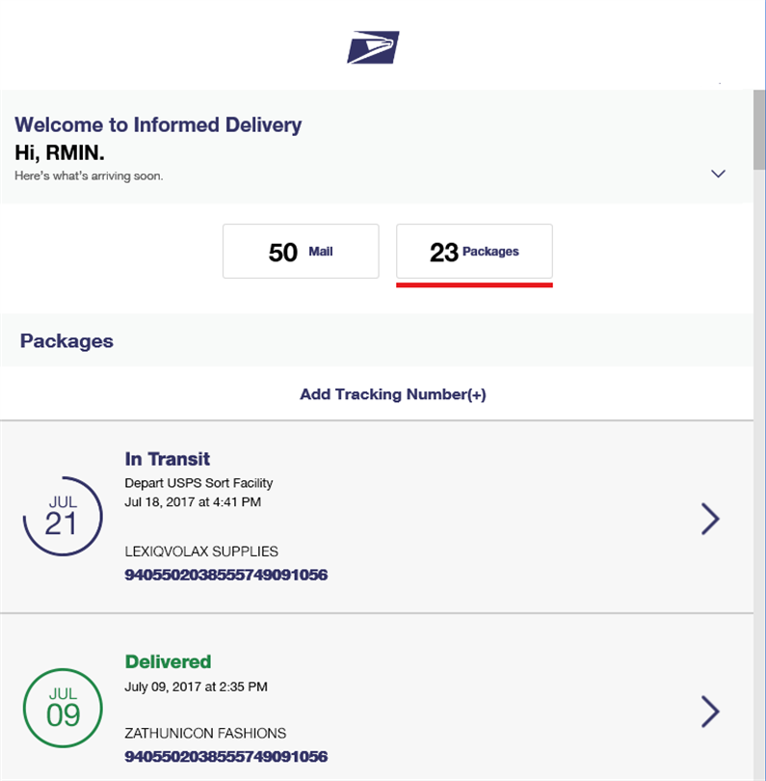Open tracking number under ZATHUNICON FASHIONS
This screenshot has height=781, width=766.
click(x=226, y=757)
